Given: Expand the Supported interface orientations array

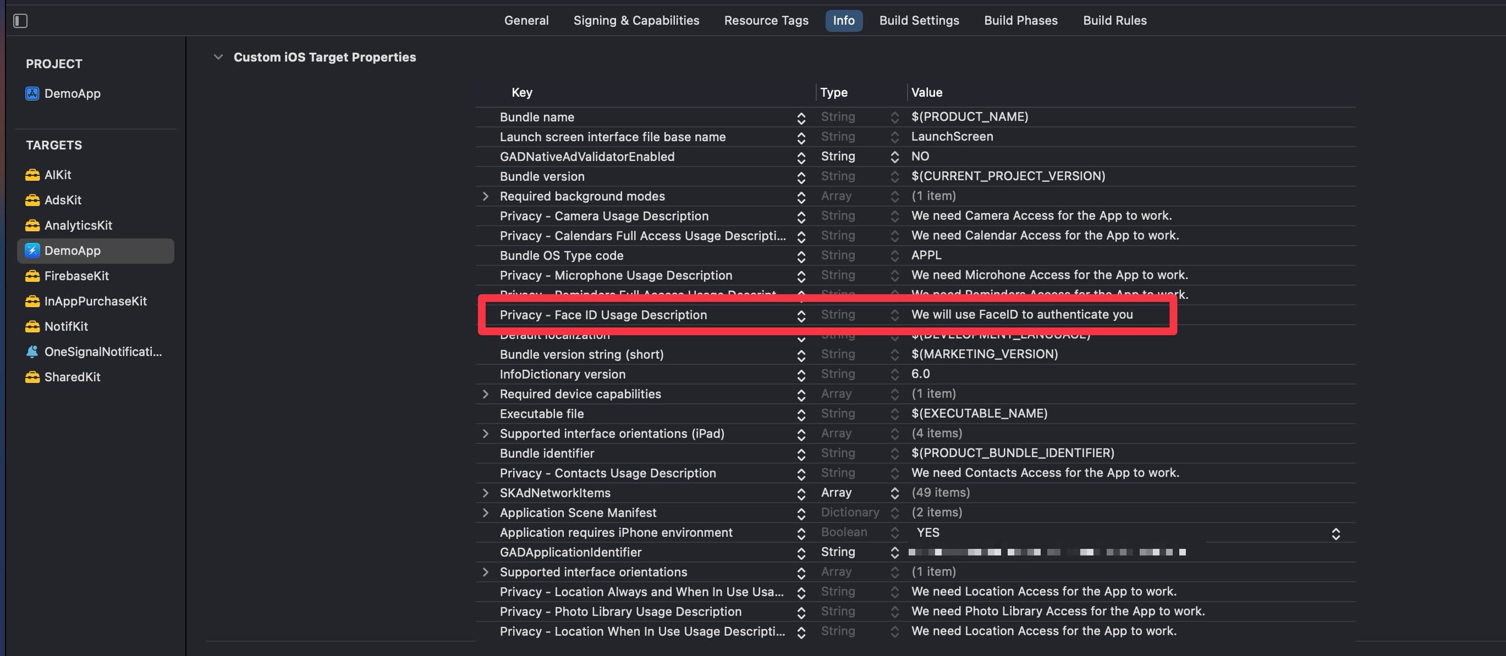Looking at the screenshot, I should pyautogui.click(x=485, y=571).
